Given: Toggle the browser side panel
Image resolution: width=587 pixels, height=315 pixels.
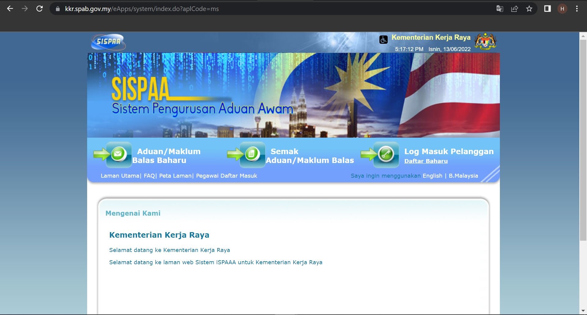Looking at the screenshot, I should pos(547,9).
